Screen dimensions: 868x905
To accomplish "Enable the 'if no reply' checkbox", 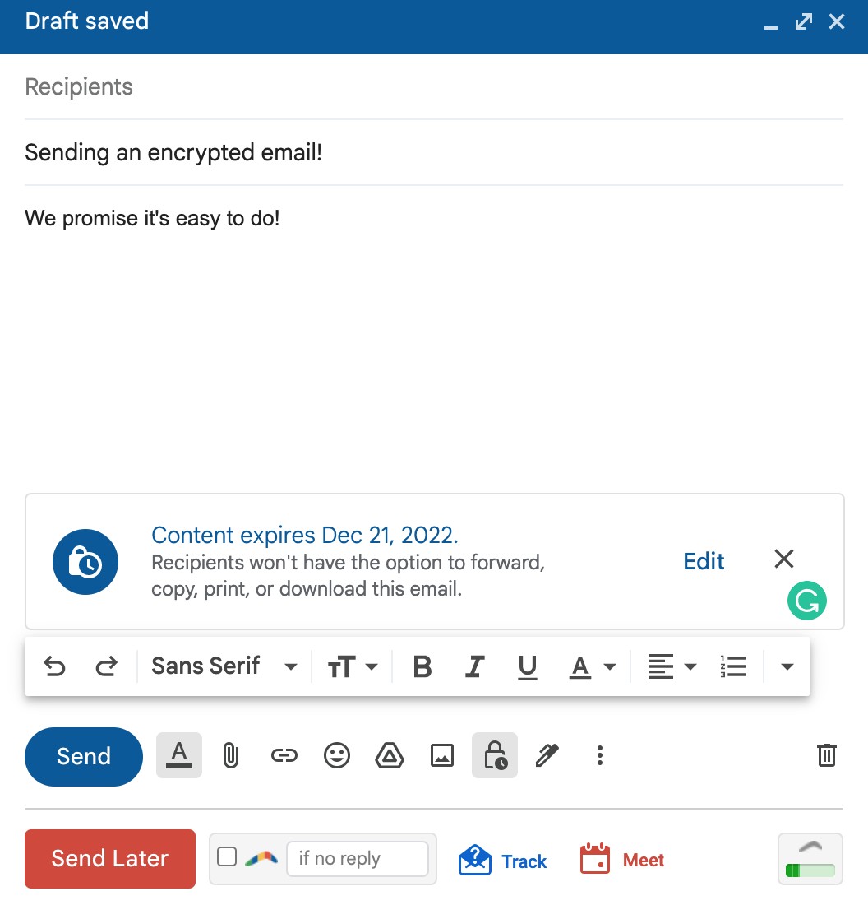I will click(226, 857).
